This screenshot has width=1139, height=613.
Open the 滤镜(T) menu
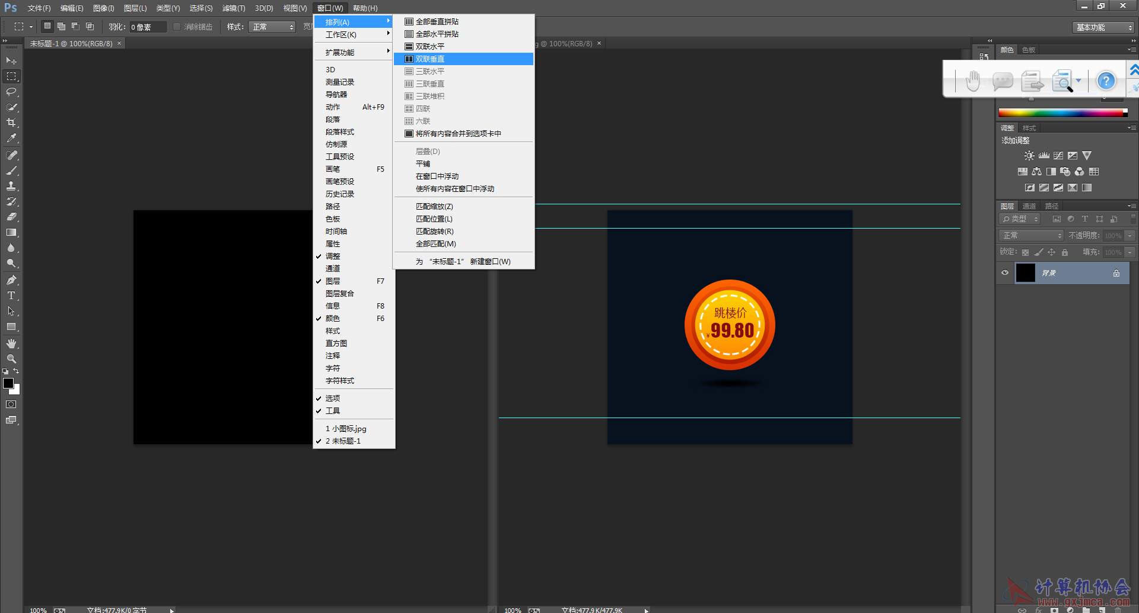pos(234,8)
